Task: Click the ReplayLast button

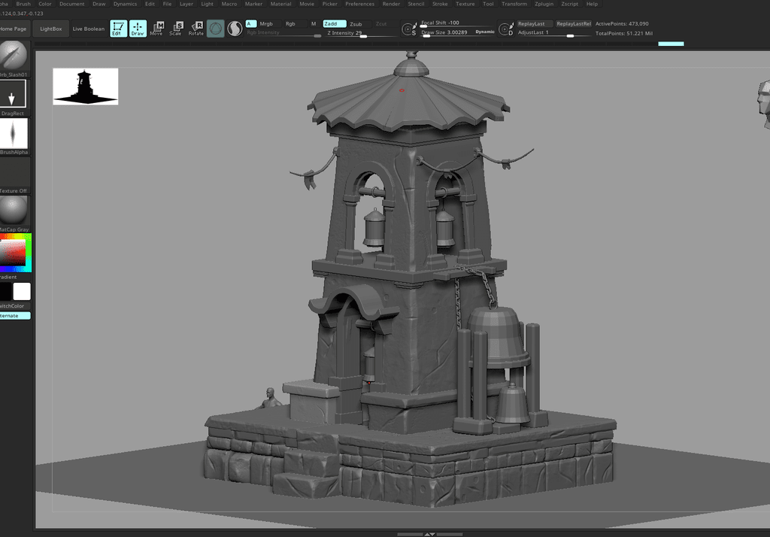Action: point(534,24)
